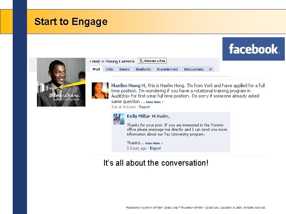
Task: Click the 'Start to Engage' slide title
Action: [x=71, y=22]
